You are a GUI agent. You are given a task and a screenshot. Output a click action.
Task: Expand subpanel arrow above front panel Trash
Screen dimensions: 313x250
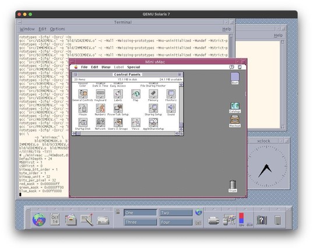(277, 209)
